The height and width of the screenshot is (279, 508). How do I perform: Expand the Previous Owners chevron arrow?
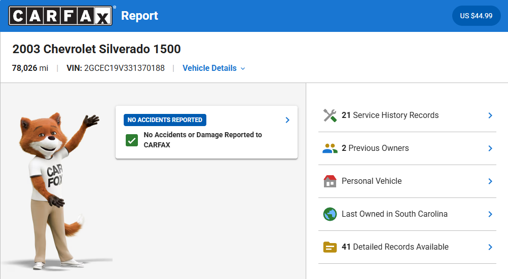pyautogui.click(x=490, y=148)
